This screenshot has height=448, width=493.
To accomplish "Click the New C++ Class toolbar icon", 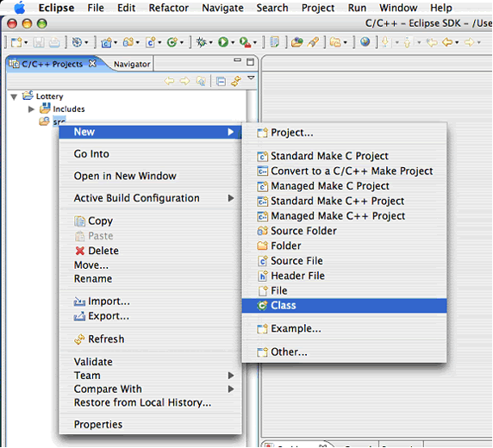I will point(172,42).
